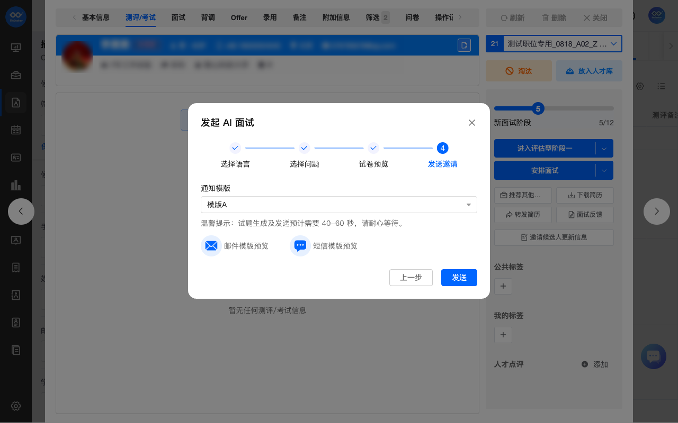Click 添加 next to 人才点评
The image size is (678, 423).
click(x=595, y=364)
